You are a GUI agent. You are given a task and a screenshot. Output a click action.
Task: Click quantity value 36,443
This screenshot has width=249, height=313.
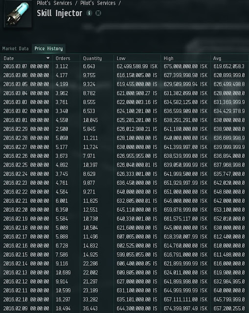pyautogui.click(x=91, y=309)
